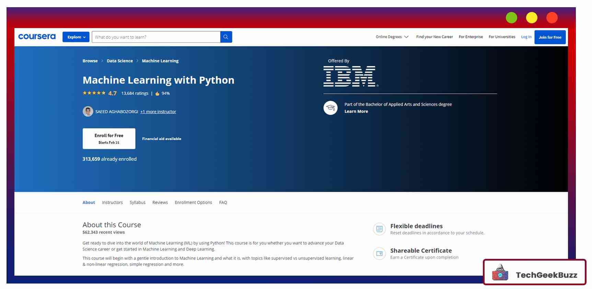
Task: Click the Coursera logo
Action: tap(37, 37)
